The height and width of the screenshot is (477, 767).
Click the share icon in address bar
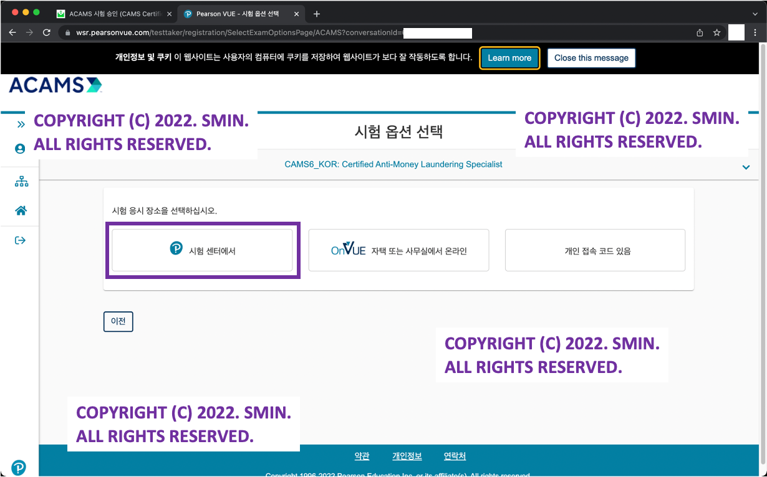point(700,32)
